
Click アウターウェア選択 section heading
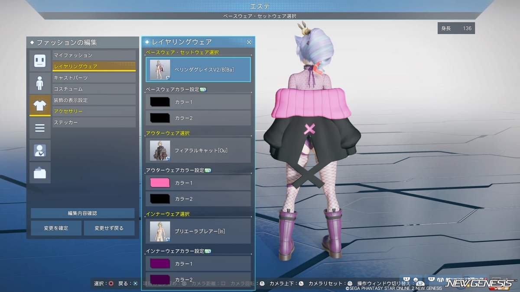168,133
